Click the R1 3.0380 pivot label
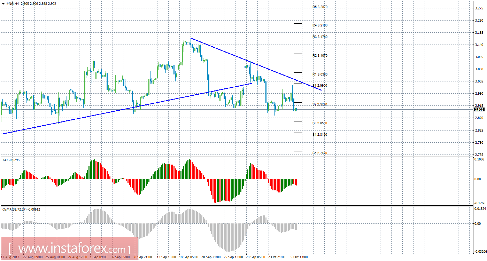The height and width of the screenshot is (261, 487). pyautogui.click(x=320, y=74)
